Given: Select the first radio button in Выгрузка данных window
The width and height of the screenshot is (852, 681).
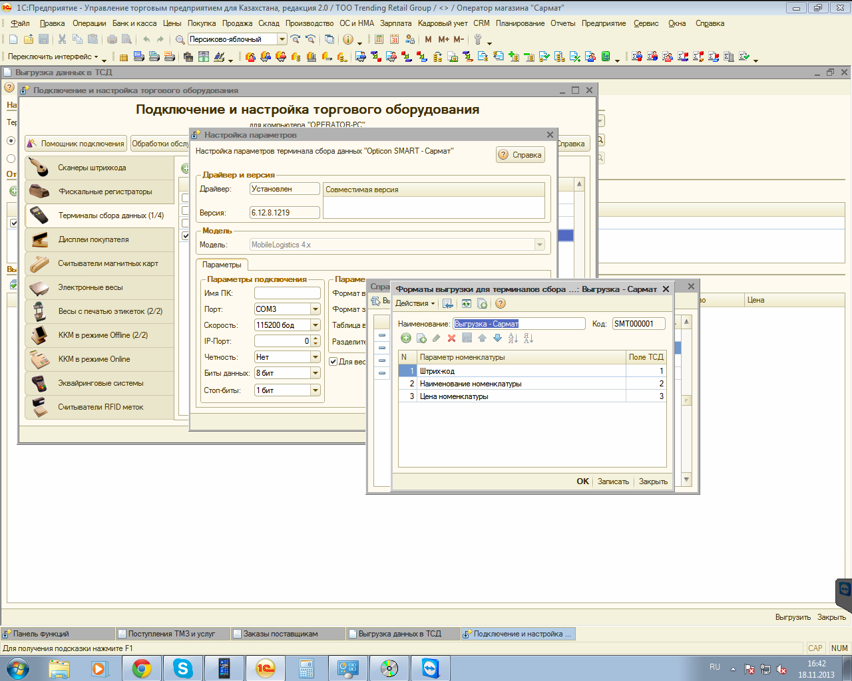Looking at the screenshot, I should tap(11, 141).
